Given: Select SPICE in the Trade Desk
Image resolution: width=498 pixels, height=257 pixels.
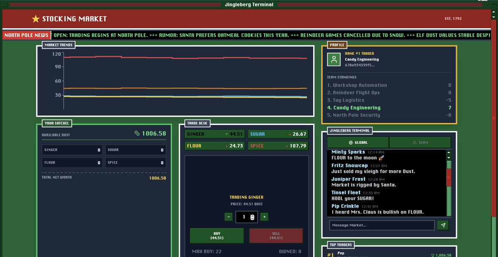Looking at the screenshot, I should coord(278,146).
